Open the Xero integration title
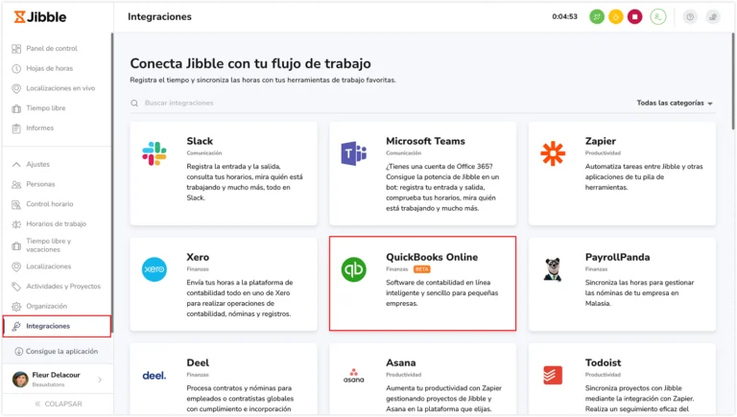Viewport: 737px width, 417px height. [x=198, y=257]
